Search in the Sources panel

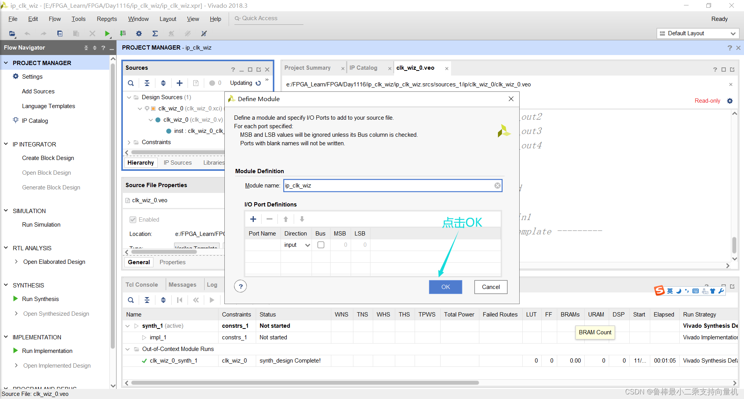click(131, 83)
